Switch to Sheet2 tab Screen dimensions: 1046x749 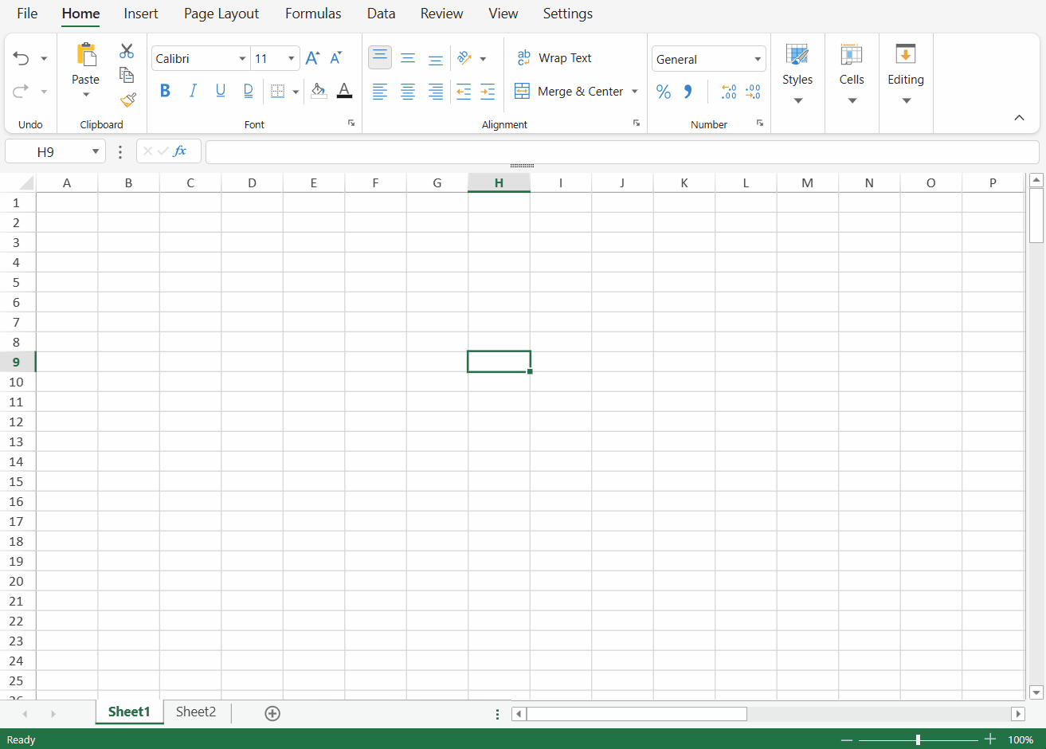point(196,712)
